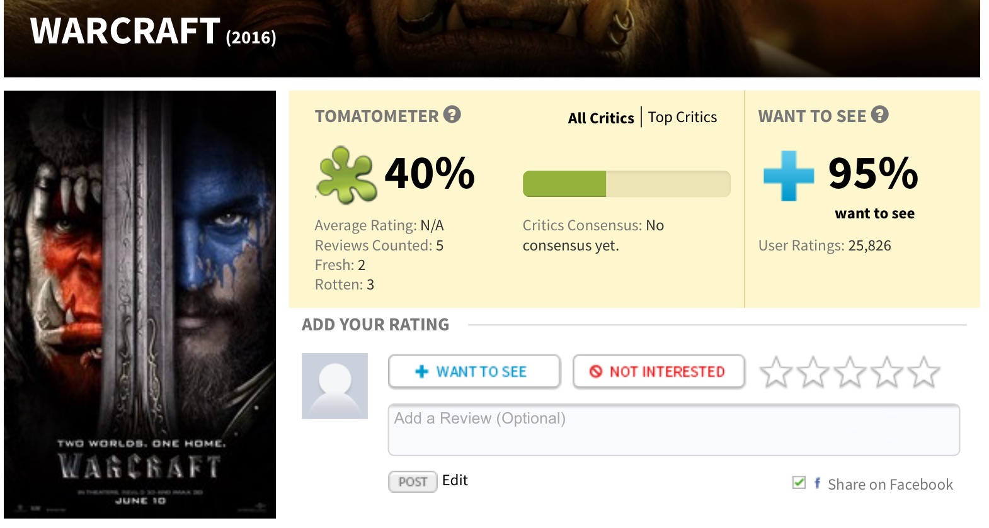Switch to the All Critics tab
This screenshot has width=989, height=528.
point(601,118)
